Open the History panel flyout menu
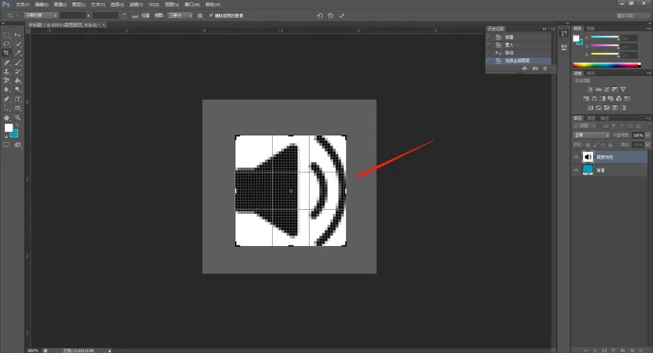Screen dimensions: 653x353 pyautogui.click(x=553, y=29)
